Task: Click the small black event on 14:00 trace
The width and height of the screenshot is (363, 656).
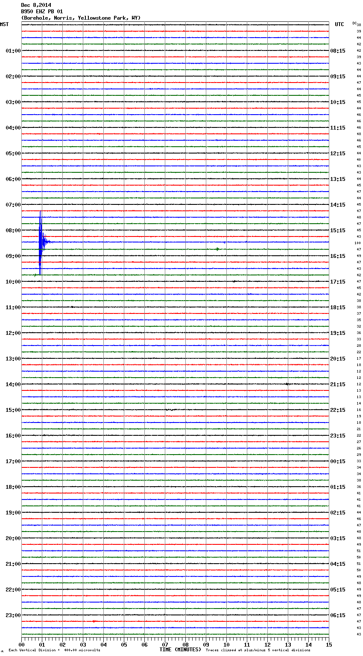Action: 287,384
